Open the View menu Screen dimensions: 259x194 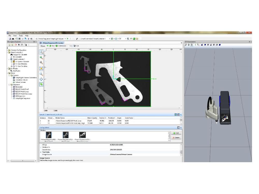[15, 36]
